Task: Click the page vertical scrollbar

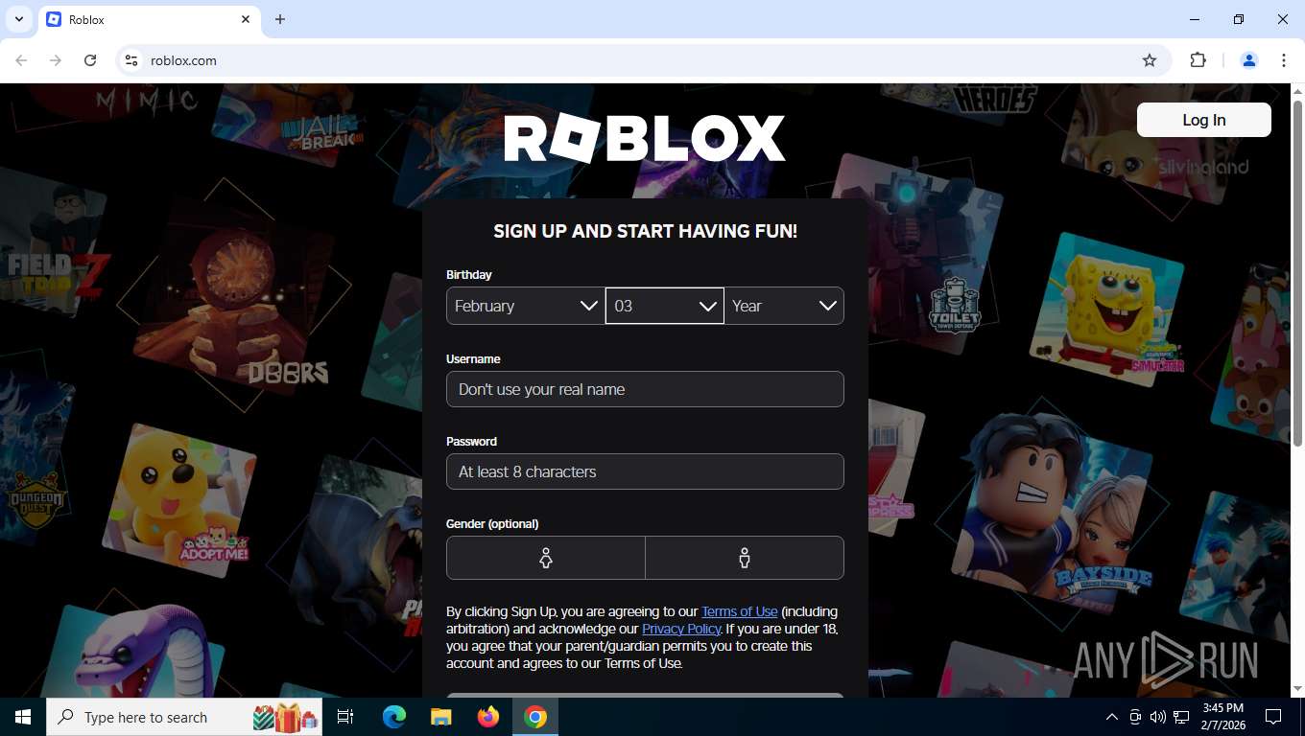Action: (x=1297, y=272)
